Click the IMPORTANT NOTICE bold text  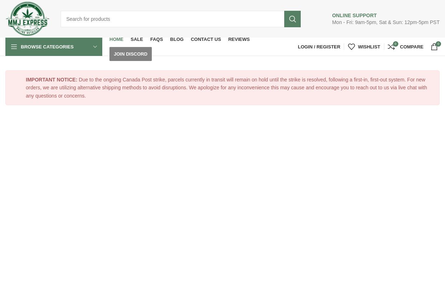tap(51, 80)
